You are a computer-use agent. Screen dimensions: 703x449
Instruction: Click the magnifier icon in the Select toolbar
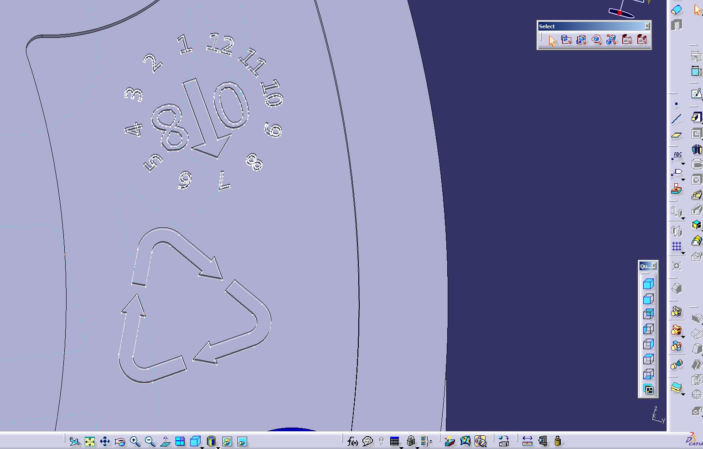(x=596, y=40)
